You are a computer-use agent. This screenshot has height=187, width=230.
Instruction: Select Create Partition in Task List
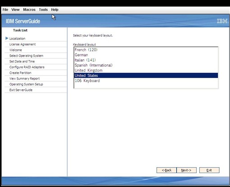click(20, 73)
